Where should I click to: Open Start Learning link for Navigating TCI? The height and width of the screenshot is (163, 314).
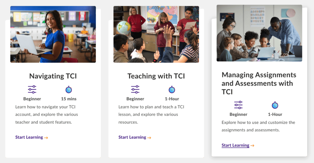29,137
